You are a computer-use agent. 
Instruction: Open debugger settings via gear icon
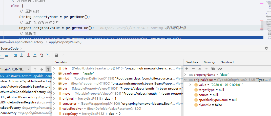point(266,48)
